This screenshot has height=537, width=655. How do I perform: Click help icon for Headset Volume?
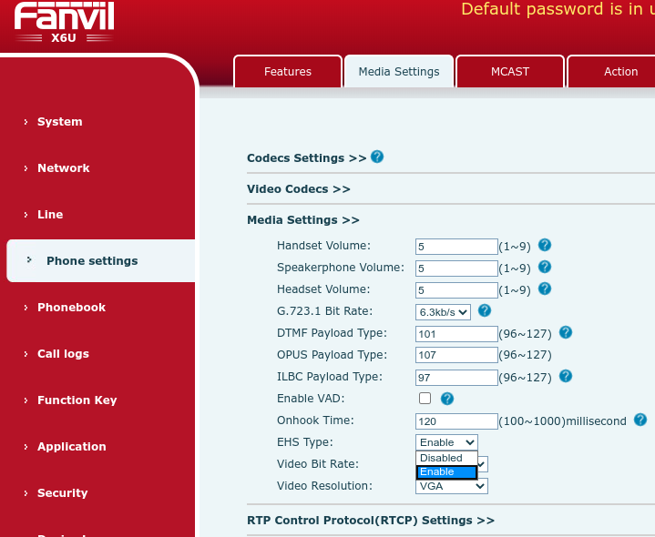click(x=544, y=289)
